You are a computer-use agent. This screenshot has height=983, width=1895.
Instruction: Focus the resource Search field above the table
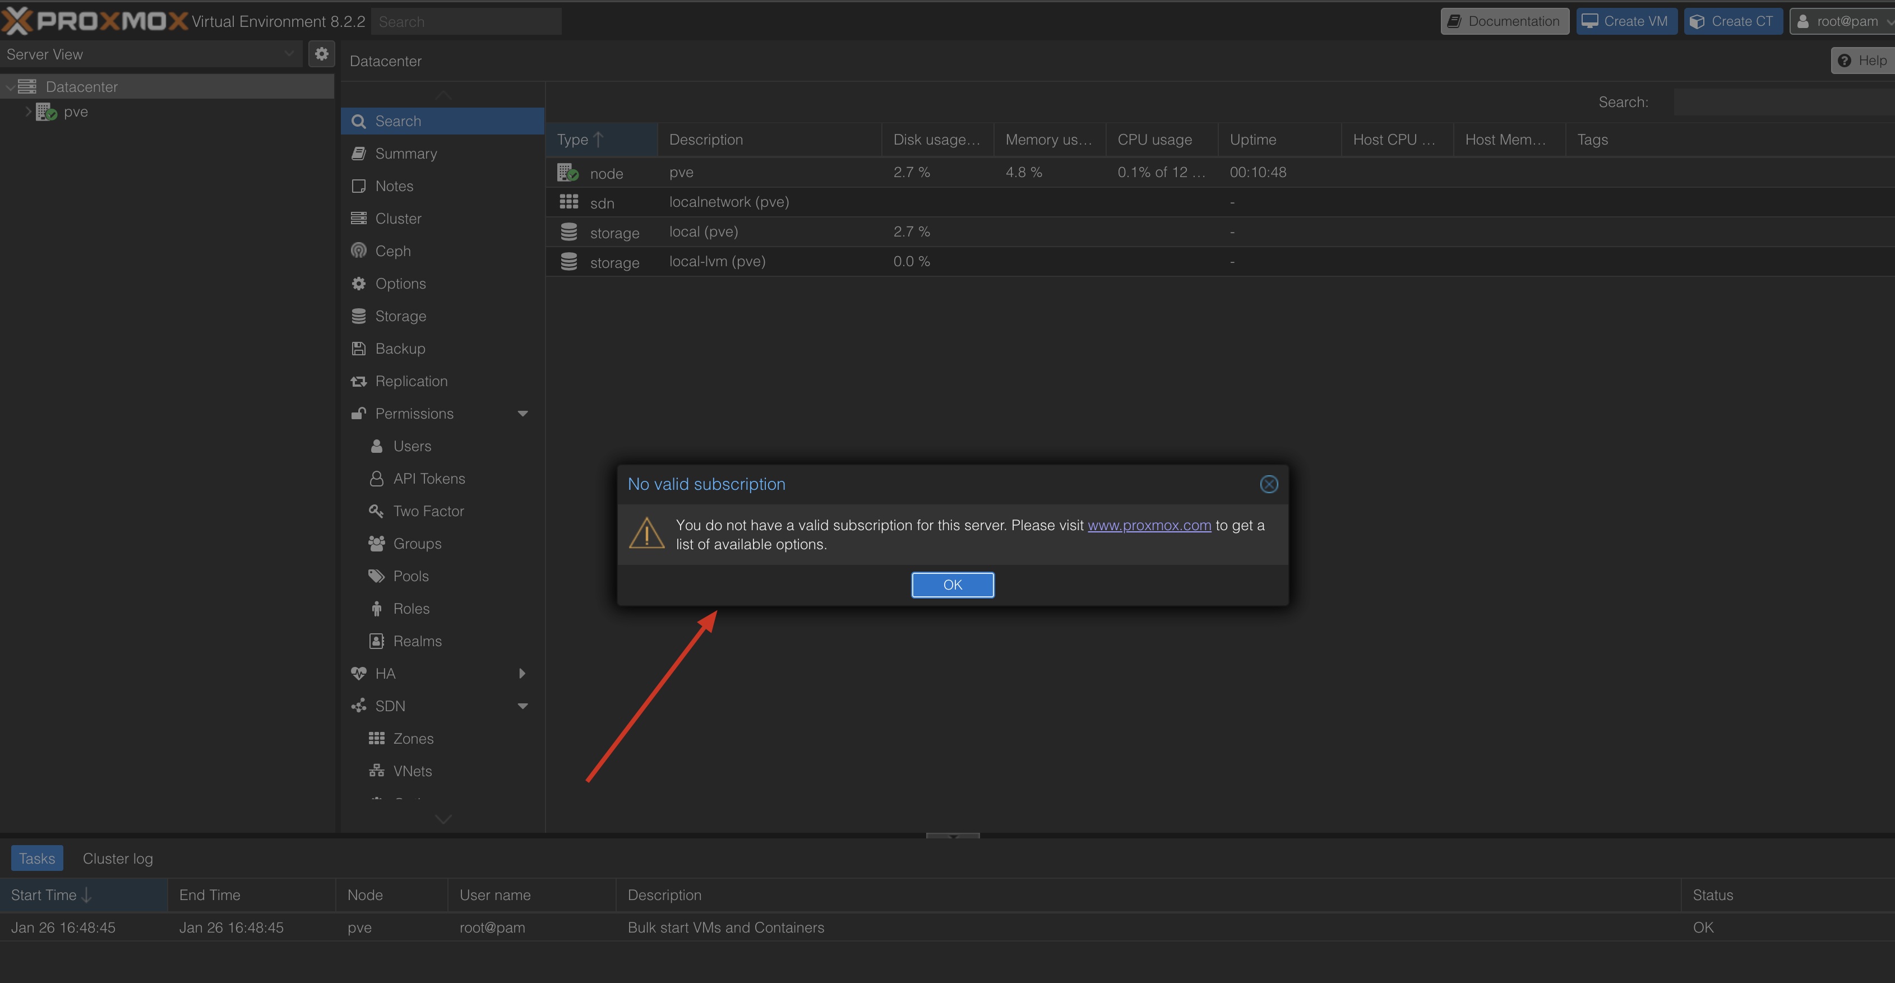(x=1784, y=101)
